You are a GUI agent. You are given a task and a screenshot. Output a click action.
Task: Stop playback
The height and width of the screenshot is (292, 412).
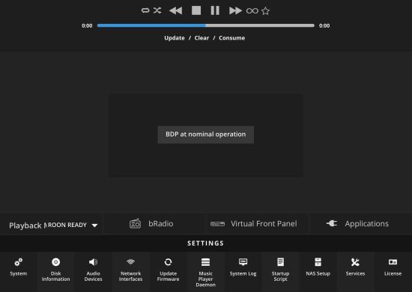(196, 10)
